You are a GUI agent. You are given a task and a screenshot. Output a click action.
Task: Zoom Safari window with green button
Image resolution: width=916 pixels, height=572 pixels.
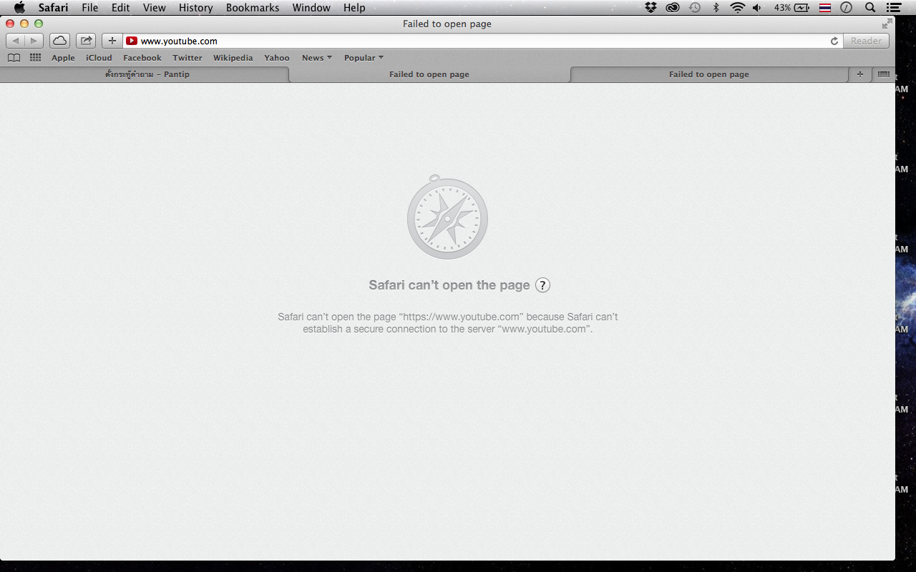click(39, 24)
